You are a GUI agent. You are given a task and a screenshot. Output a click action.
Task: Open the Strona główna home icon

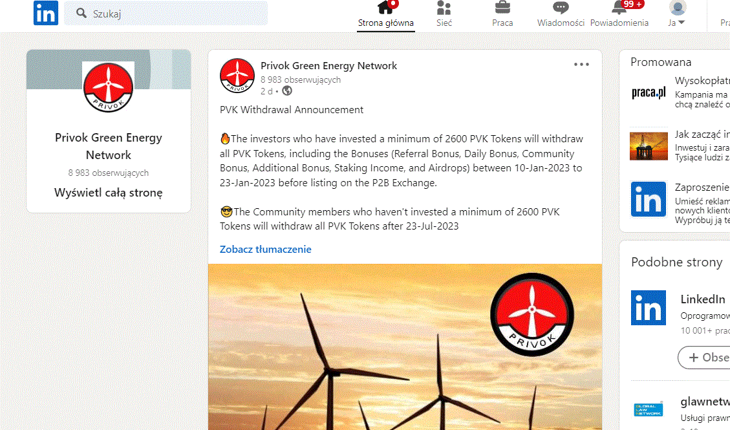[386, 8]
